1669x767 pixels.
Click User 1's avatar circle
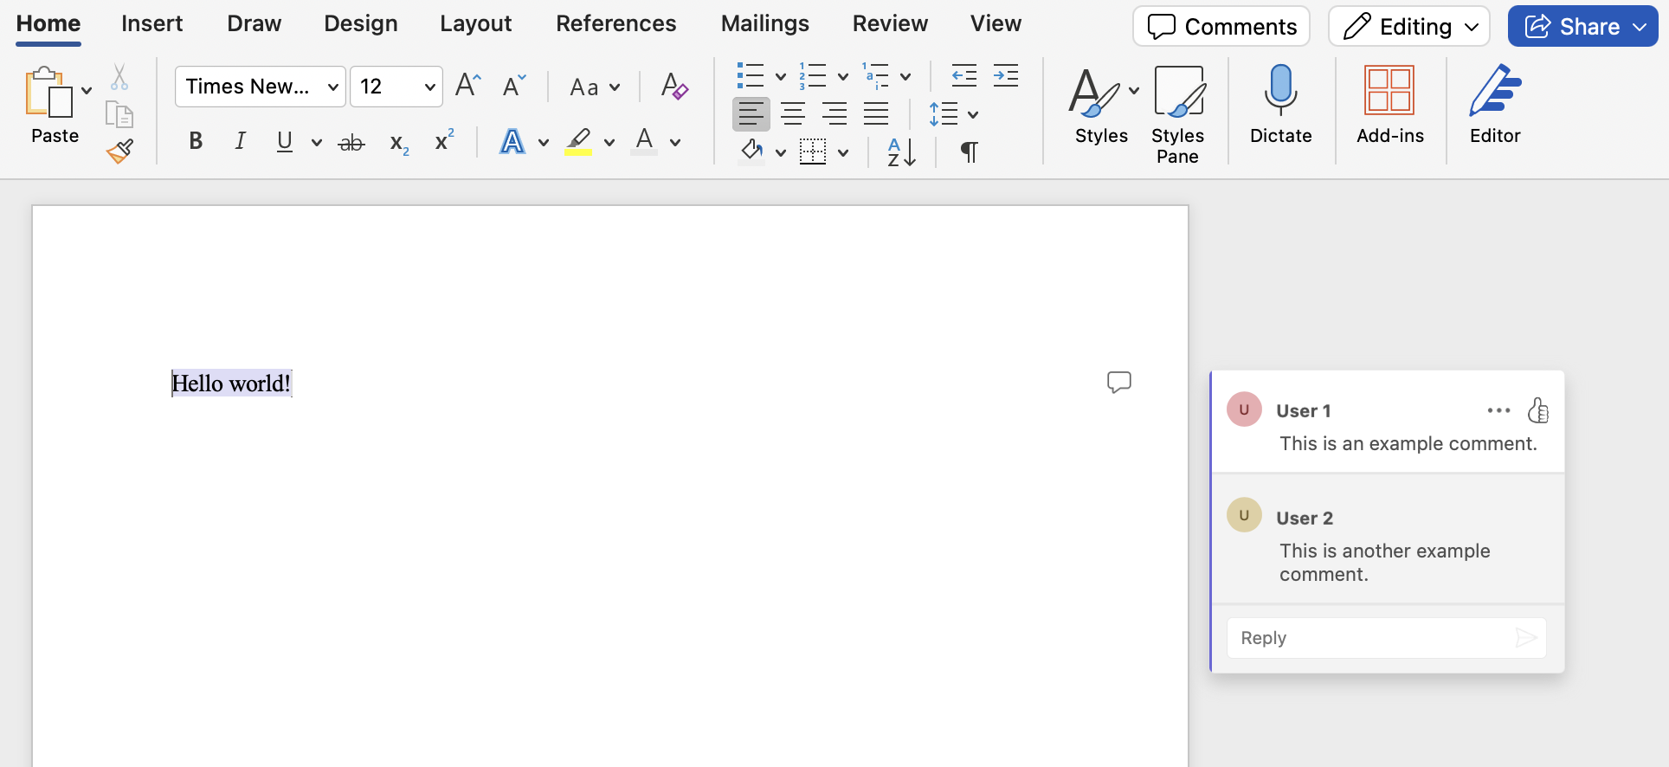(1244, 409)
